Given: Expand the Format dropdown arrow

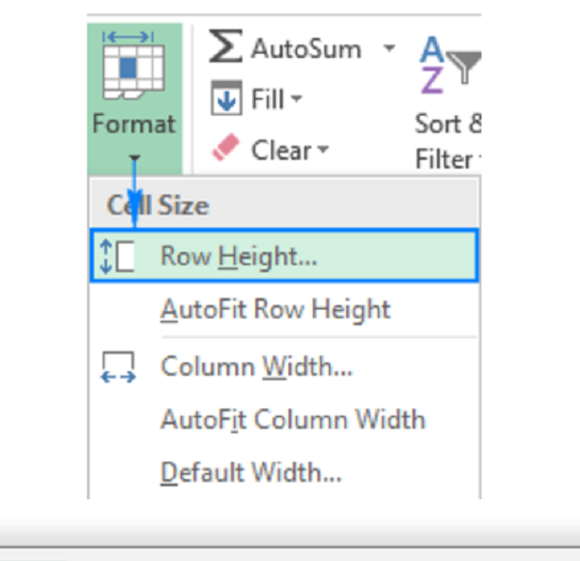Looking at the screenshot, I should [134, 157].
